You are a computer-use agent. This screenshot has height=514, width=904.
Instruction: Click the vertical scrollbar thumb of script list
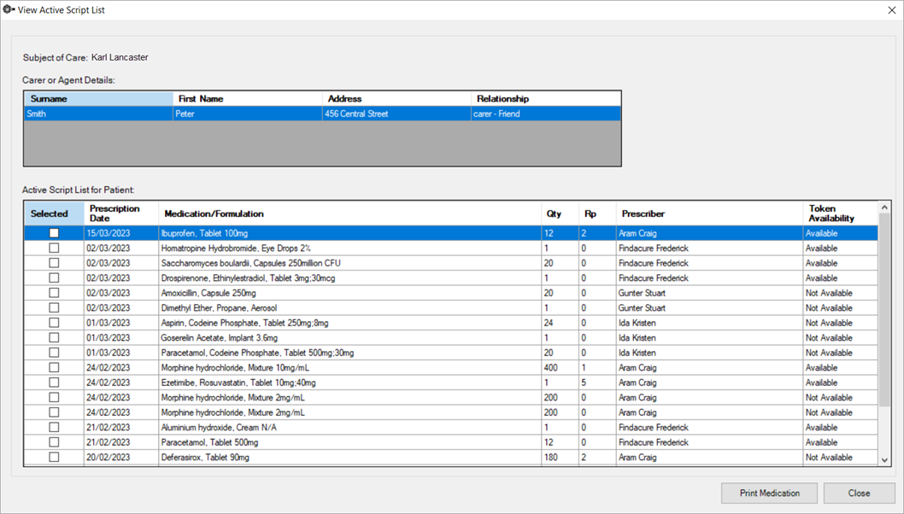pyautogui.click(x=884, y=309)
